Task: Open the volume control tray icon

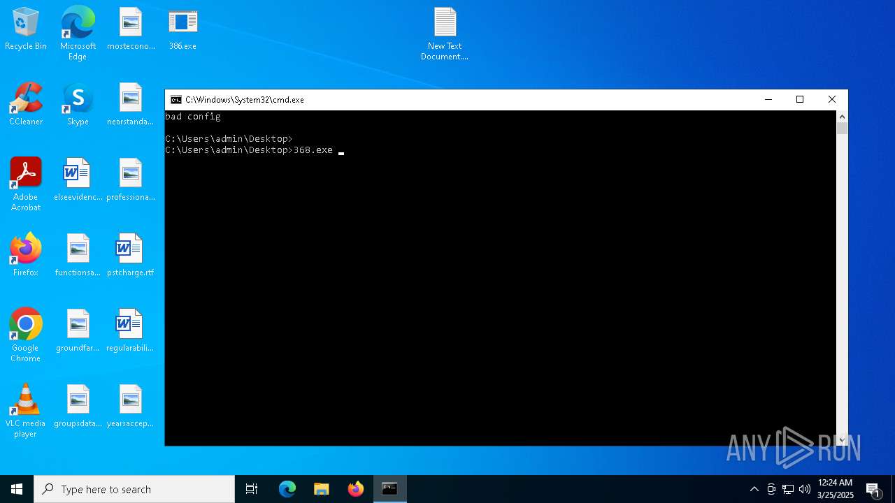Action: click(805, 489)
